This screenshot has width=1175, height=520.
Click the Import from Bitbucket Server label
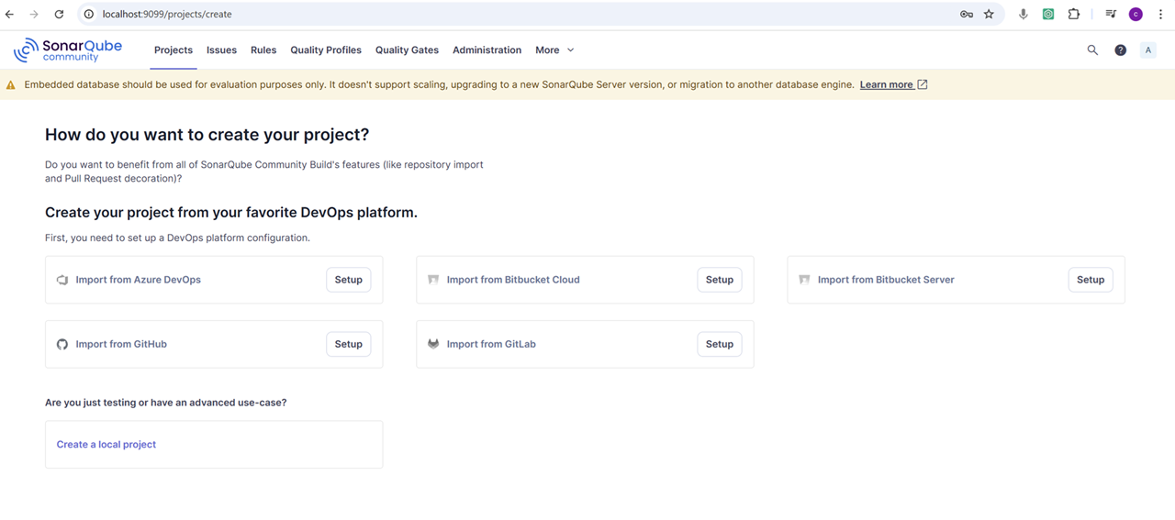(x=886, y=280)
